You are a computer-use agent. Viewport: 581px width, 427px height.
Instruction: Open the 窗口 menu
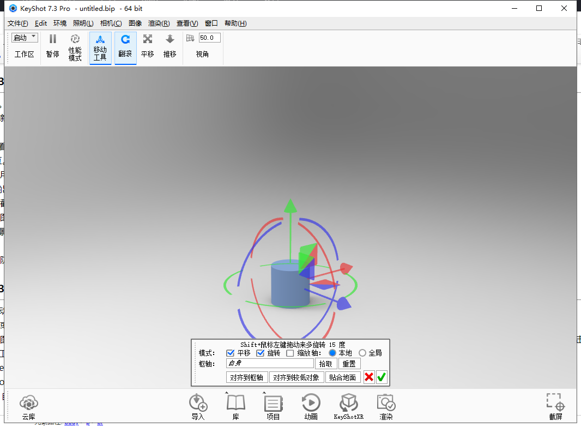click(211, 23)
